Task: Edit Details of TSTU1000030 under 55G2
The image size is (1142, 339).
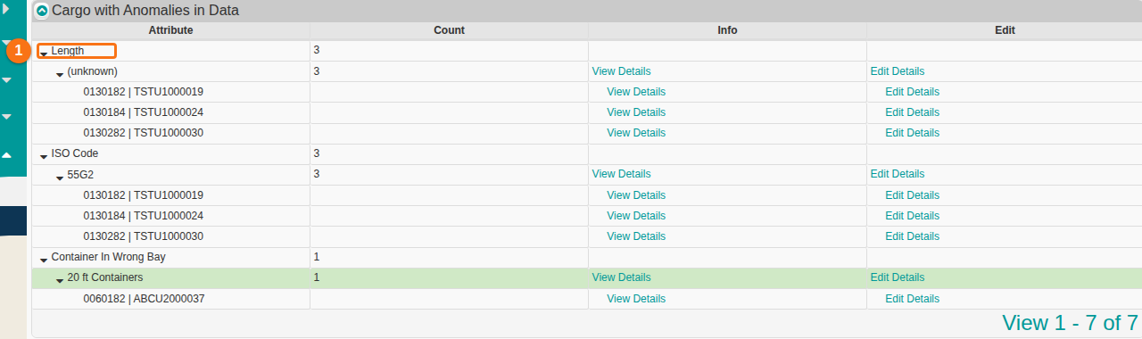Action: pos(912,236)
